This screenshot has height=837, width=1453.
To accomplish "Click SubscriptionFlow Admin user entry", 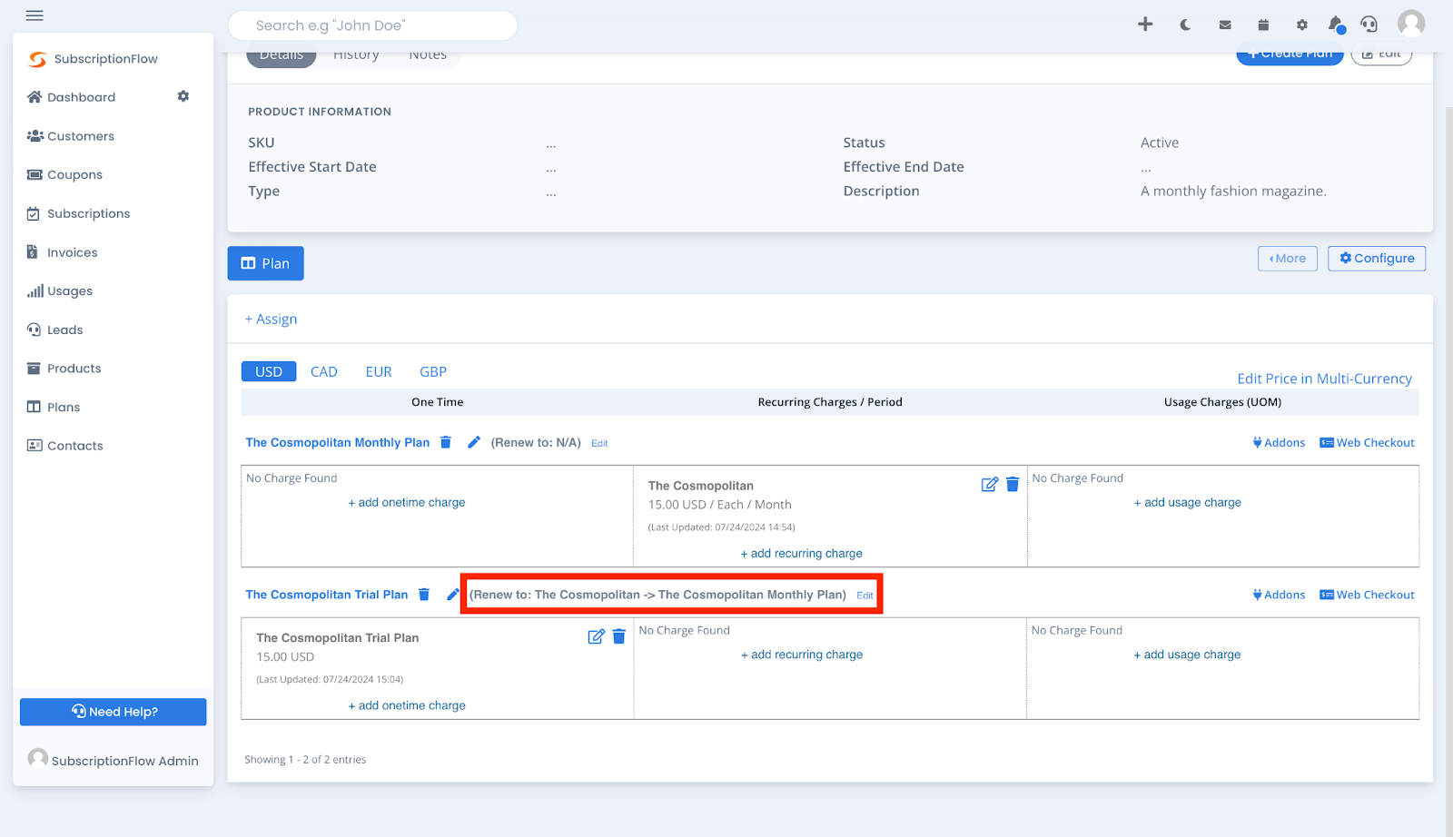I will click(114, 760).
